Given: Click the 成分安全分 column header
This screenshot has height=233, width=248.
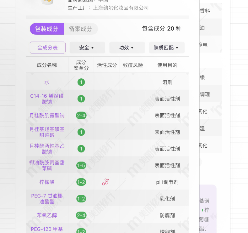Looking at the screenshot, I should point(81,65).
